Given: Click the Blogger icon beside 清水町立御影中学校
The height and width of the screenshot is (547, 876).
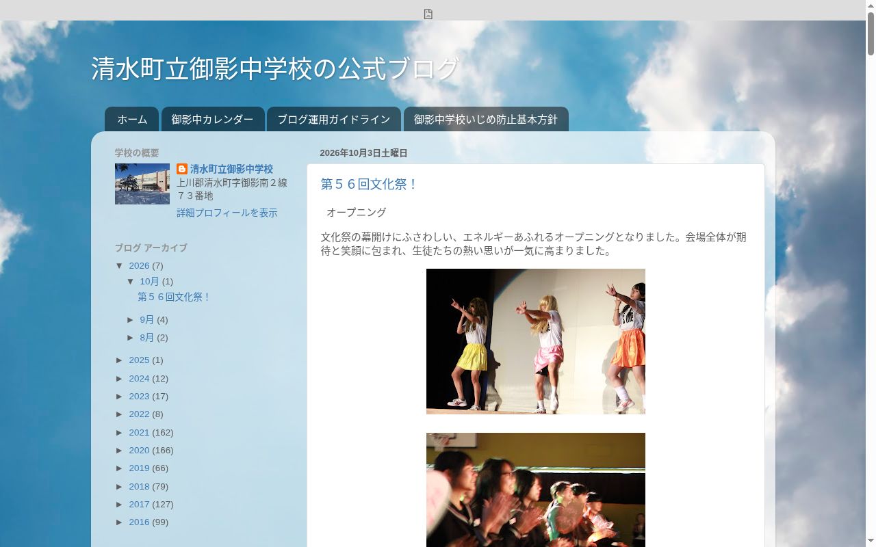Looking at the screenshot, I should click(182, 169).
